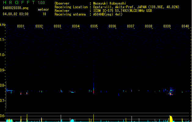Click the 0340 time axis marker
This screenshot has height=122, width=192.
(185, 26)
